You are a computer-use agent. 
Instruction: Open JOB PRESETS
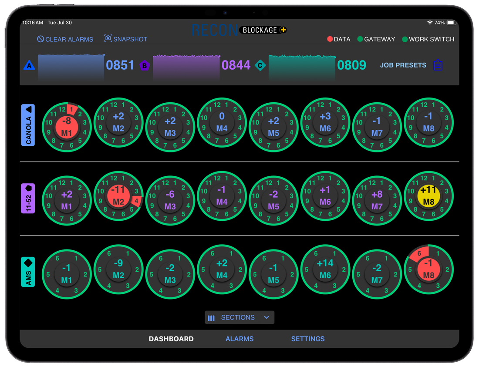point(403,65)
